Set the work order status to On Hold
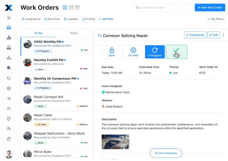This screenshot has height=161, width=228. click(133, 52)
